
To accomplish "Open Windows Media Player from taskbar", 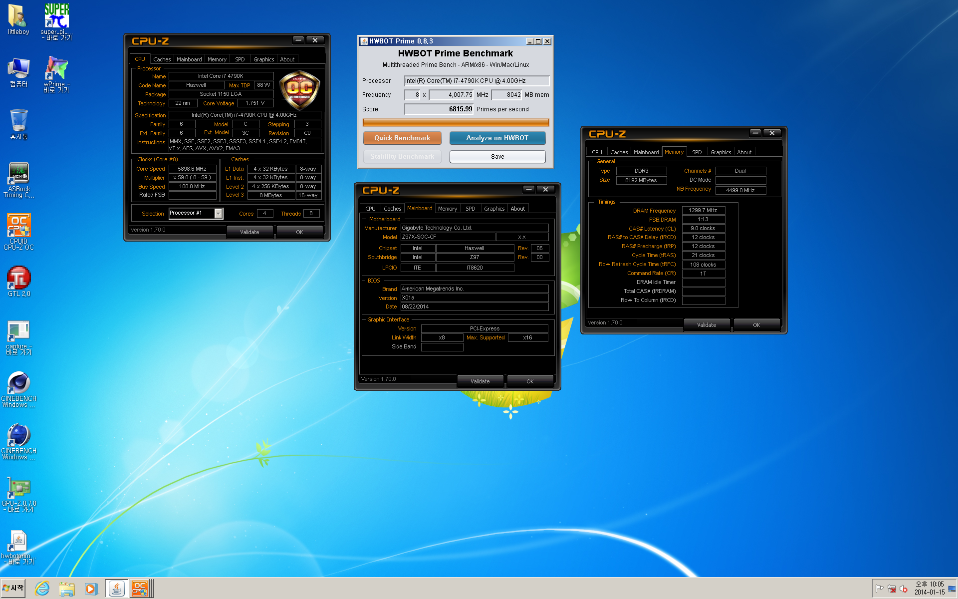I will tap(91, 589).
